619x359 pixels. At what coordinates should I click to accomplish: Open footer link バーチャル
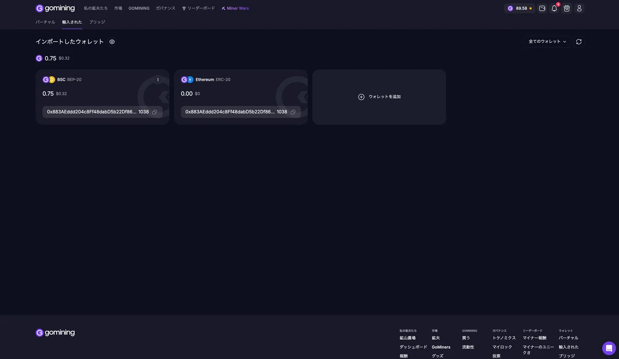(568, 338)
